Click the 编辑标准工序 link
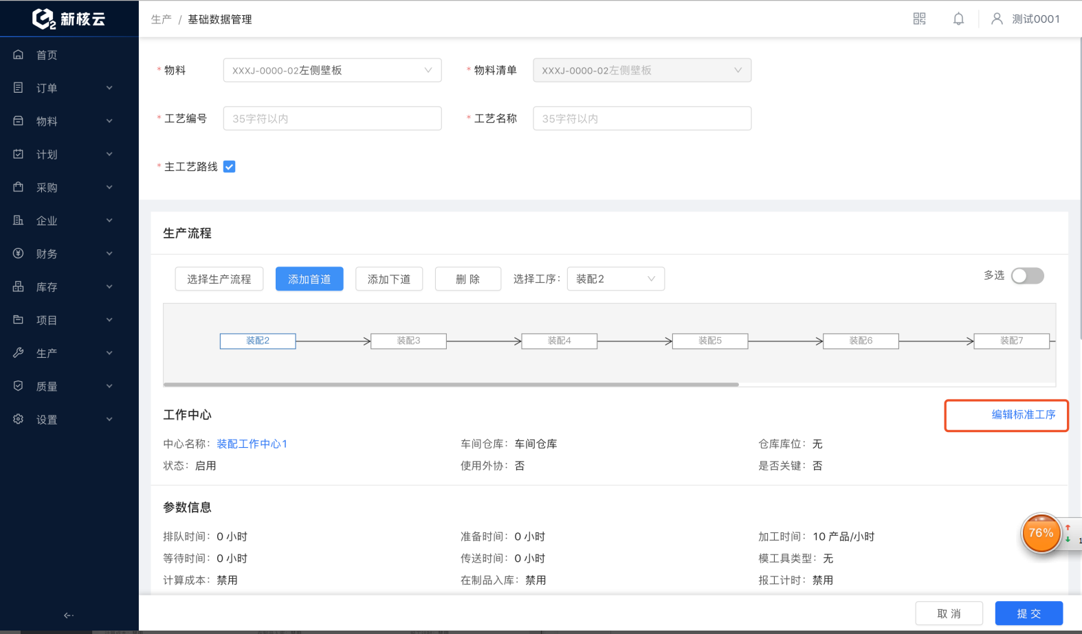 (1023, 415)
